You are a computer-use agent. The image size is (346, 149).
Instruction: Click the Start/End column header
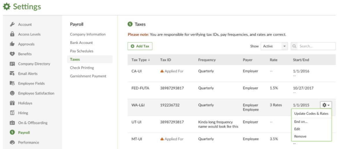tap(301, 60)
